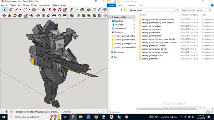Screen dimensions: 214x120
Task: Activate the Arc drawing tool
Action: tap(25, 10)
